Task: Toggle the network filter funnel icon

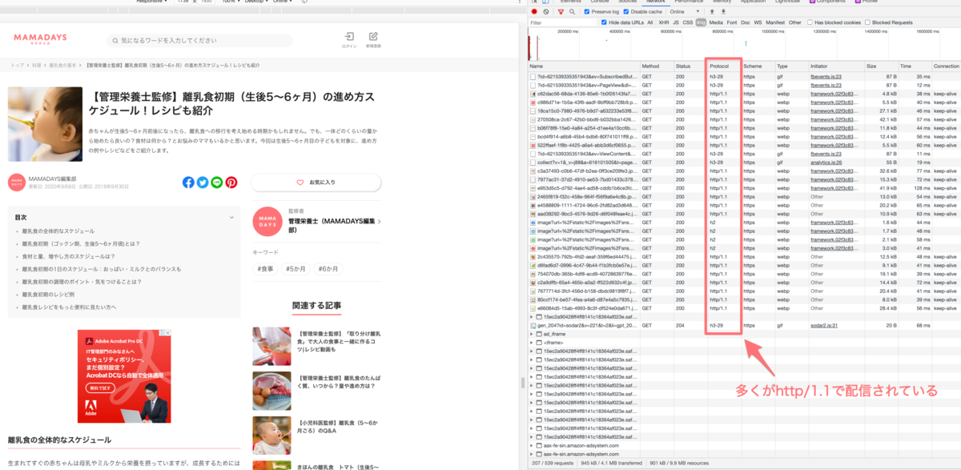Action: click(560, 12)
